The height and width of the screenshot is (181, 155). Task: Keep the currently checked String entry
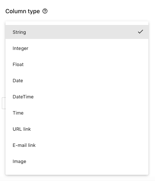(77, 32)
